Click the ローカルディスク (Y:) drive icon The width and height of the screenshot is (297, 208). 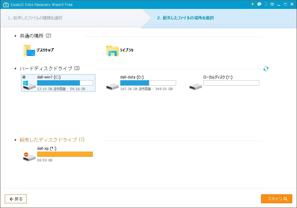point(196,86)
